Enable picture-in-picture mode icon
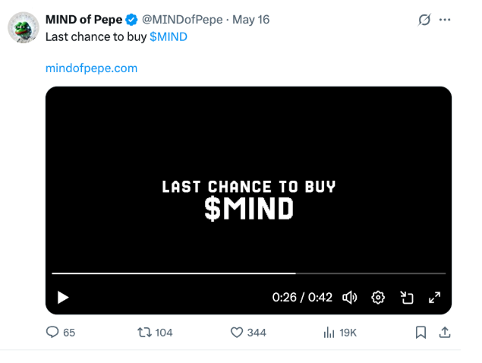 pos(406,298)
